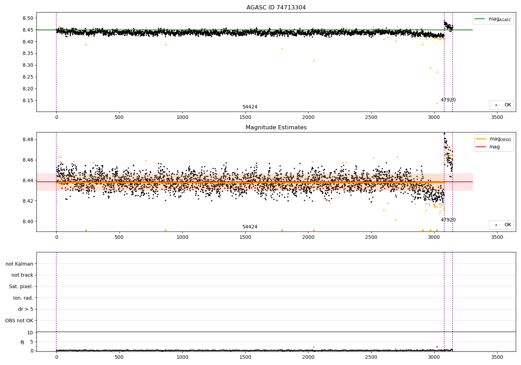Click the "54424" label in the Magnitude Estimates plot
The image size is (521, 365).
[250, 227]
